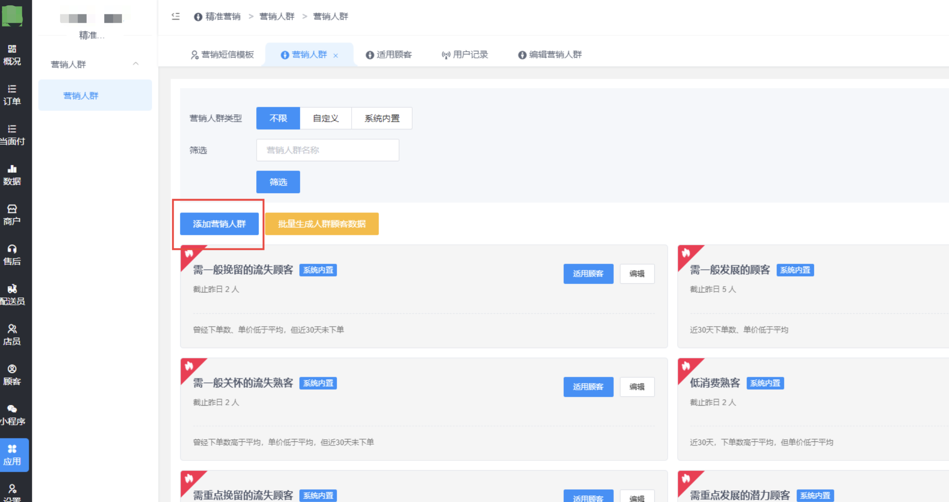Screen dimensions: 949x502
Task: Click the blue 筛选 filter button
Action: pyautogui.click(x=278, y=182)
